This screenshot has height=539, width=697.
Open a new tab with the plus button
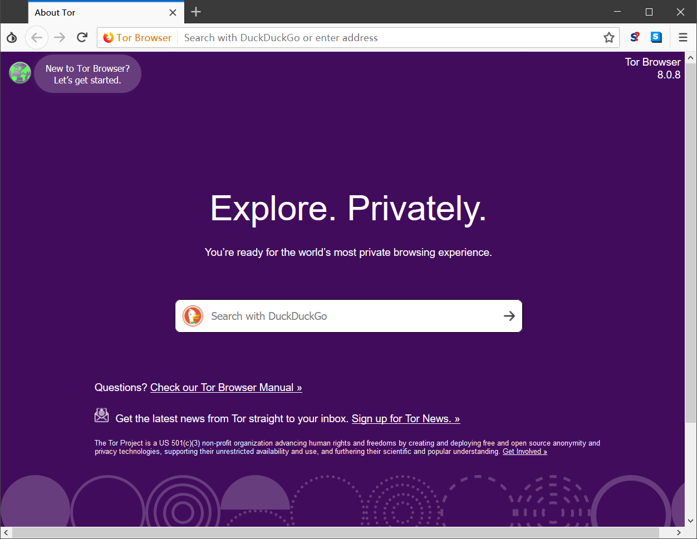click(x=196, y=12)
